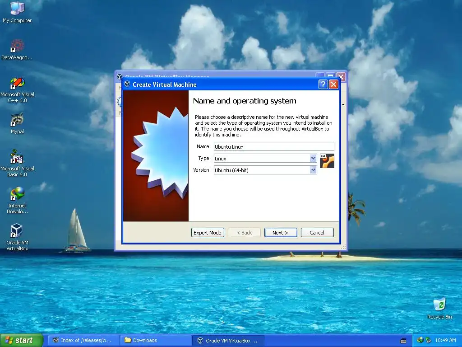Open Microsoft Visual Basic 6.0 shortcut
The width and height of the screenshot is (462, 347).
(17, 164)
